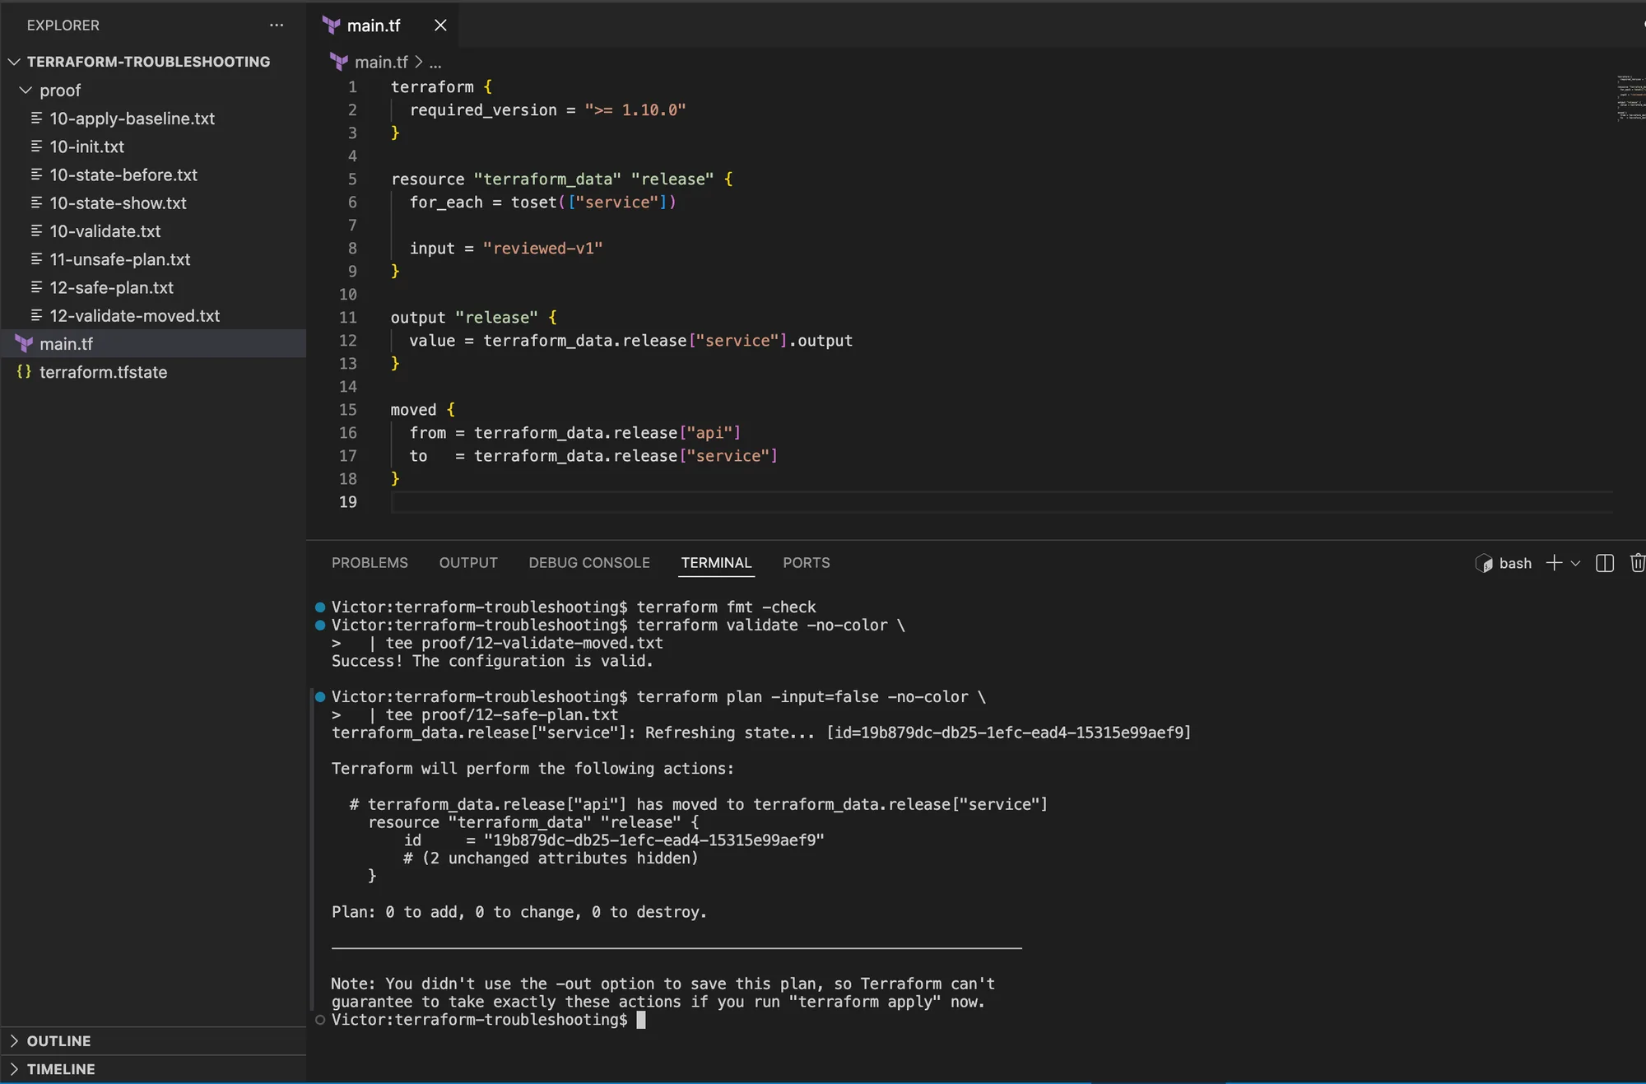Click the breadcrumb ellipsis after main.tf
The width and height of the screenshot is (1646, 1084).
pyautogui.click(x=435, y=63)
